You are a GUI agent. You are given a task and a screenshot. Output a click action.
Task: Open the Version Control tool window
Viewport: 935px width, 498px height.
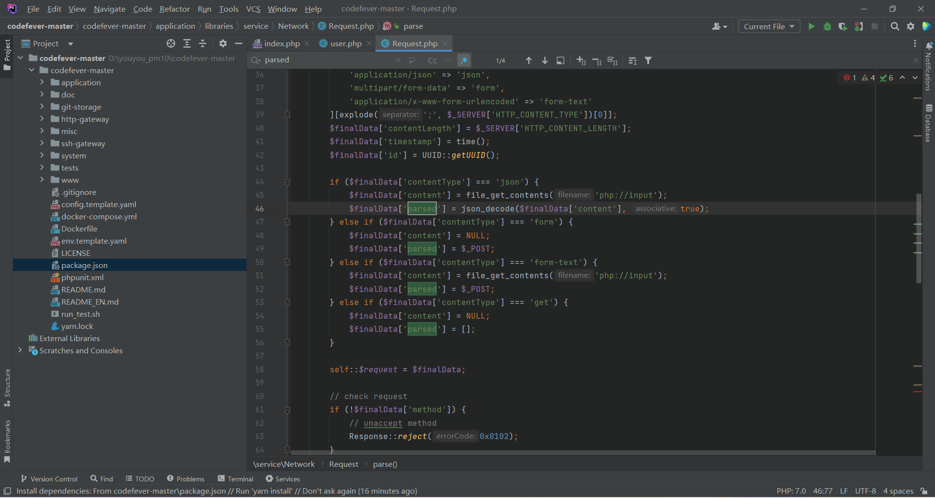coord(49,479)
